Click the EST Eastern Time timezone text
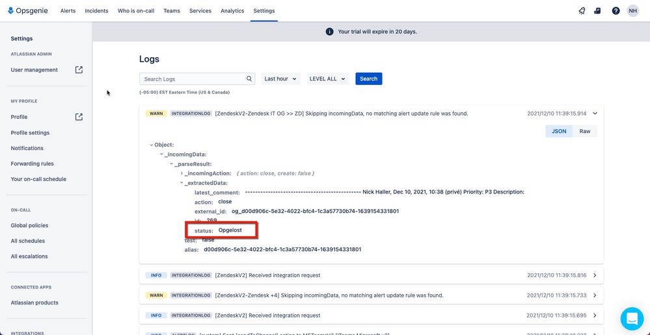Screen dimensions: 650x335 click(x=185, y=92)
